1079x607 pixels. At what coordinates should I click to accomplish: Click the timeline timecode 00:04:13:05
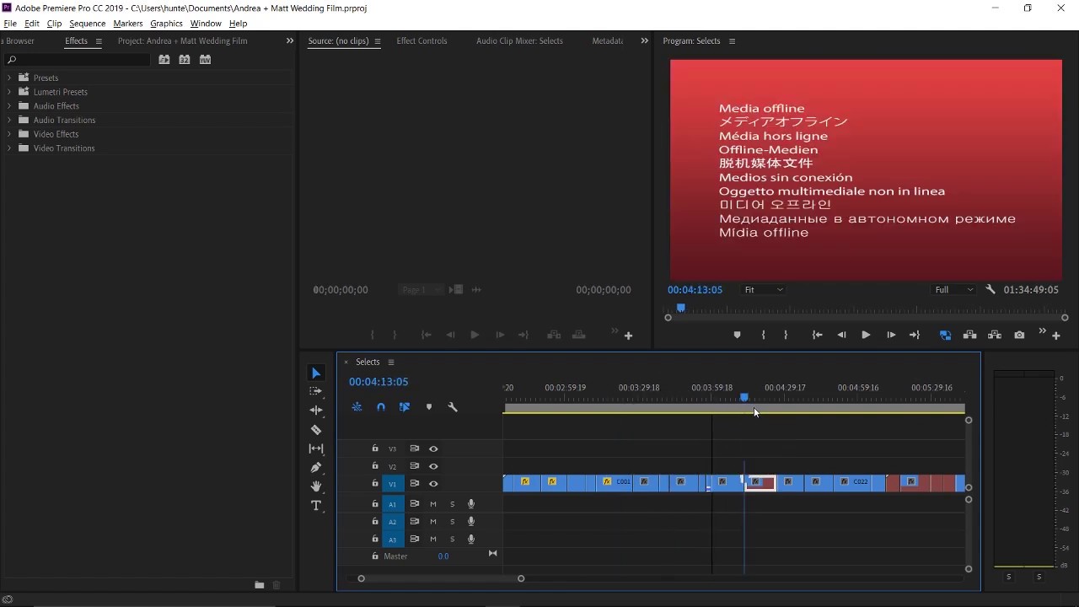378,382
